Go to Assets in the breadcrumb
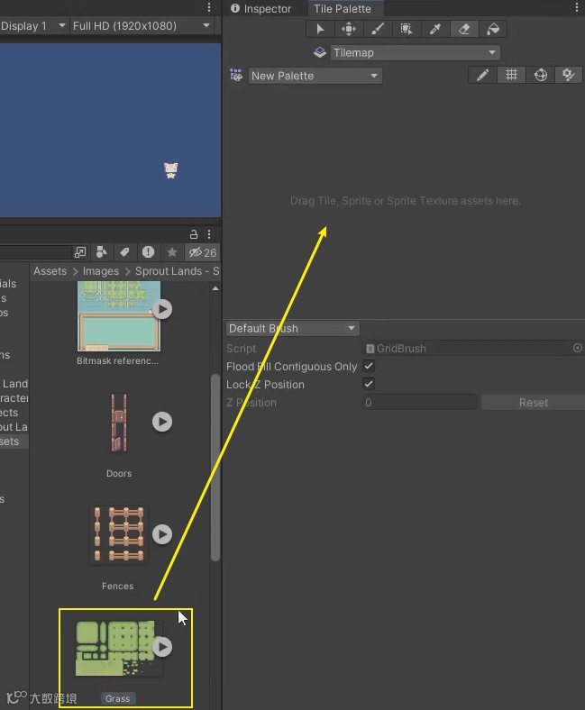 (x=50, y=271)
